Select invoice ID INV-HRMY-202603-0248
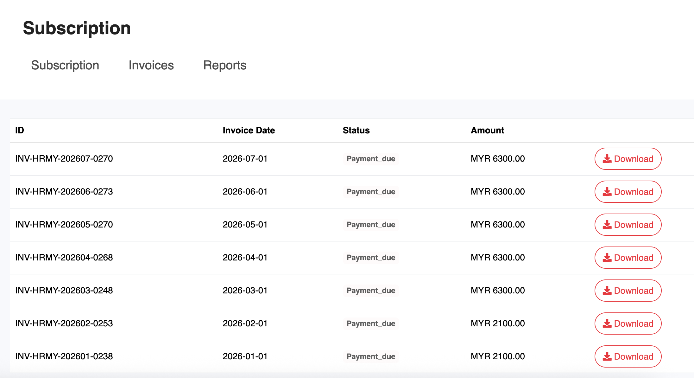This screenshot has height=378, width=694. (x=64, y=291)
